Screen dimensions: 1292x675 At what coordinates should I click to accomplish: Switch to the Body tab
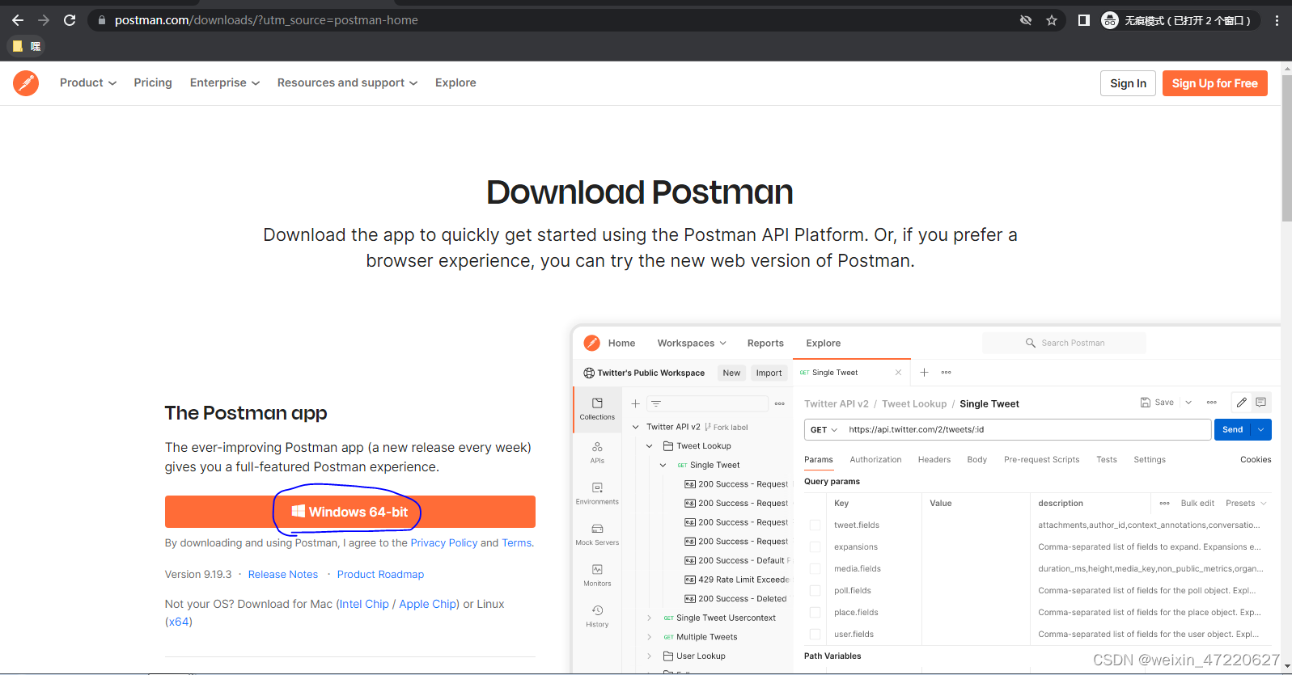coord(977,459)
